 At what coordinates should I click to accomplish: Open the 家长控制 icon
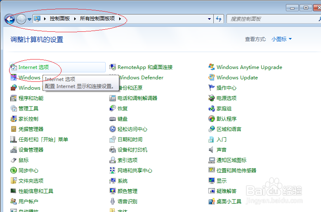coord(14,119)
